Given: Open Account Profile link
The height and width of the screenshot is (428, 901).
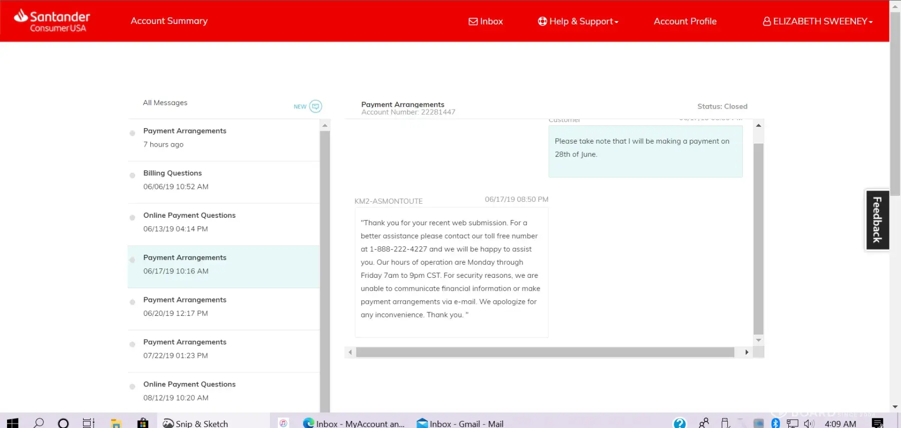Looking at the screenshot, I should (x=685, y=22).
